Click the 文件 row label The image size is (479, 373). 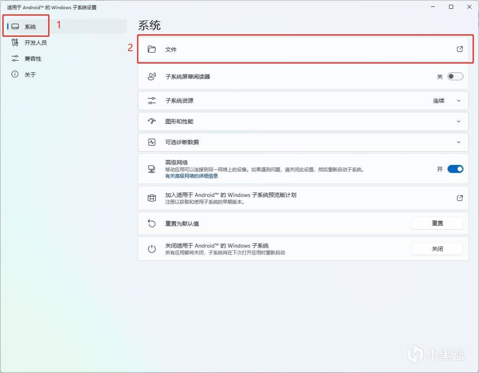(171, 50)
